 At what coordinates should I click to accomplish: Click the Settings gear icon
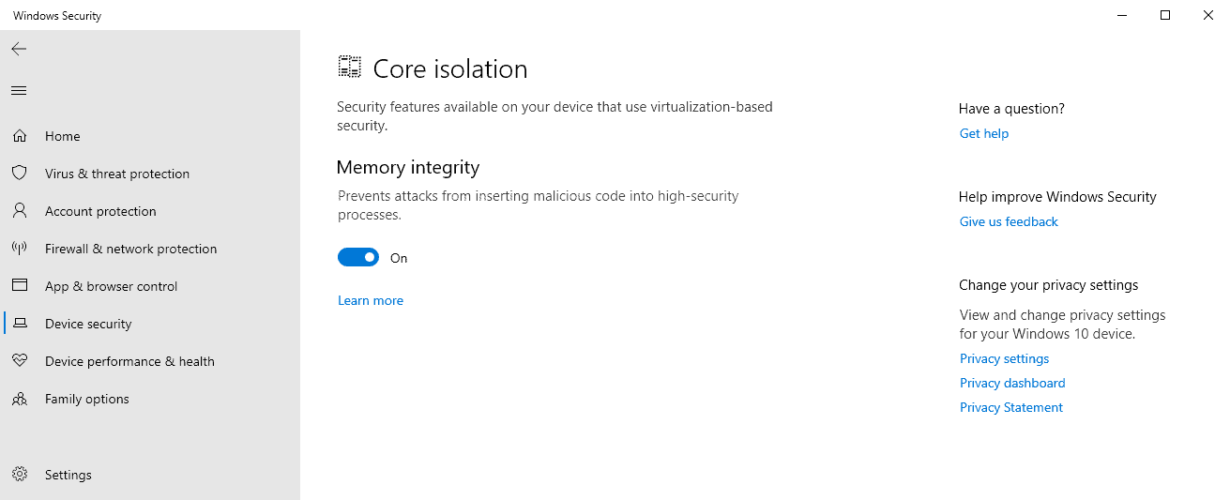point(19,475)
